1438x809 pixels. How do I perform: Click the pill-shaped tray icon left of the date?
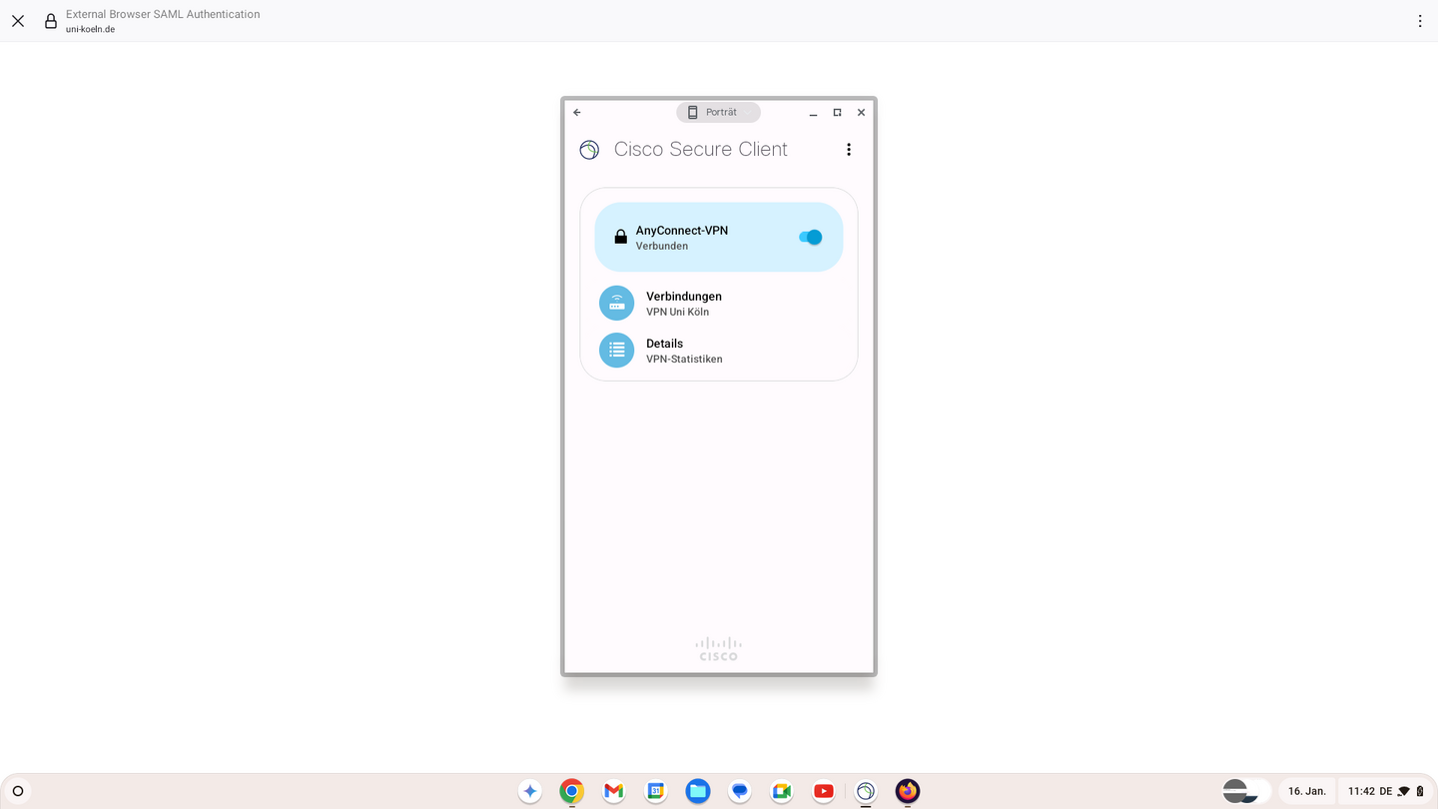(x=1246, y=791)
